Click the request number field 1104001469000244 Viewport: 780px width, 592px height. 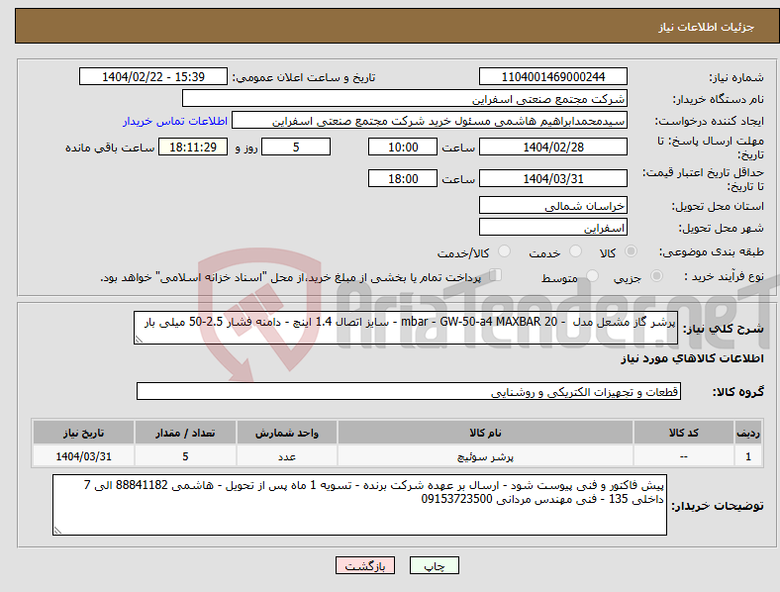(552, 76)
